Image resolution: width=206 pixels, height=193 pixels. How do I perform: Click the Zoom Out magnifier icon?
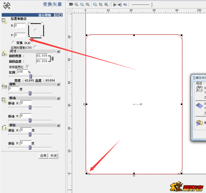coord(82,4)
